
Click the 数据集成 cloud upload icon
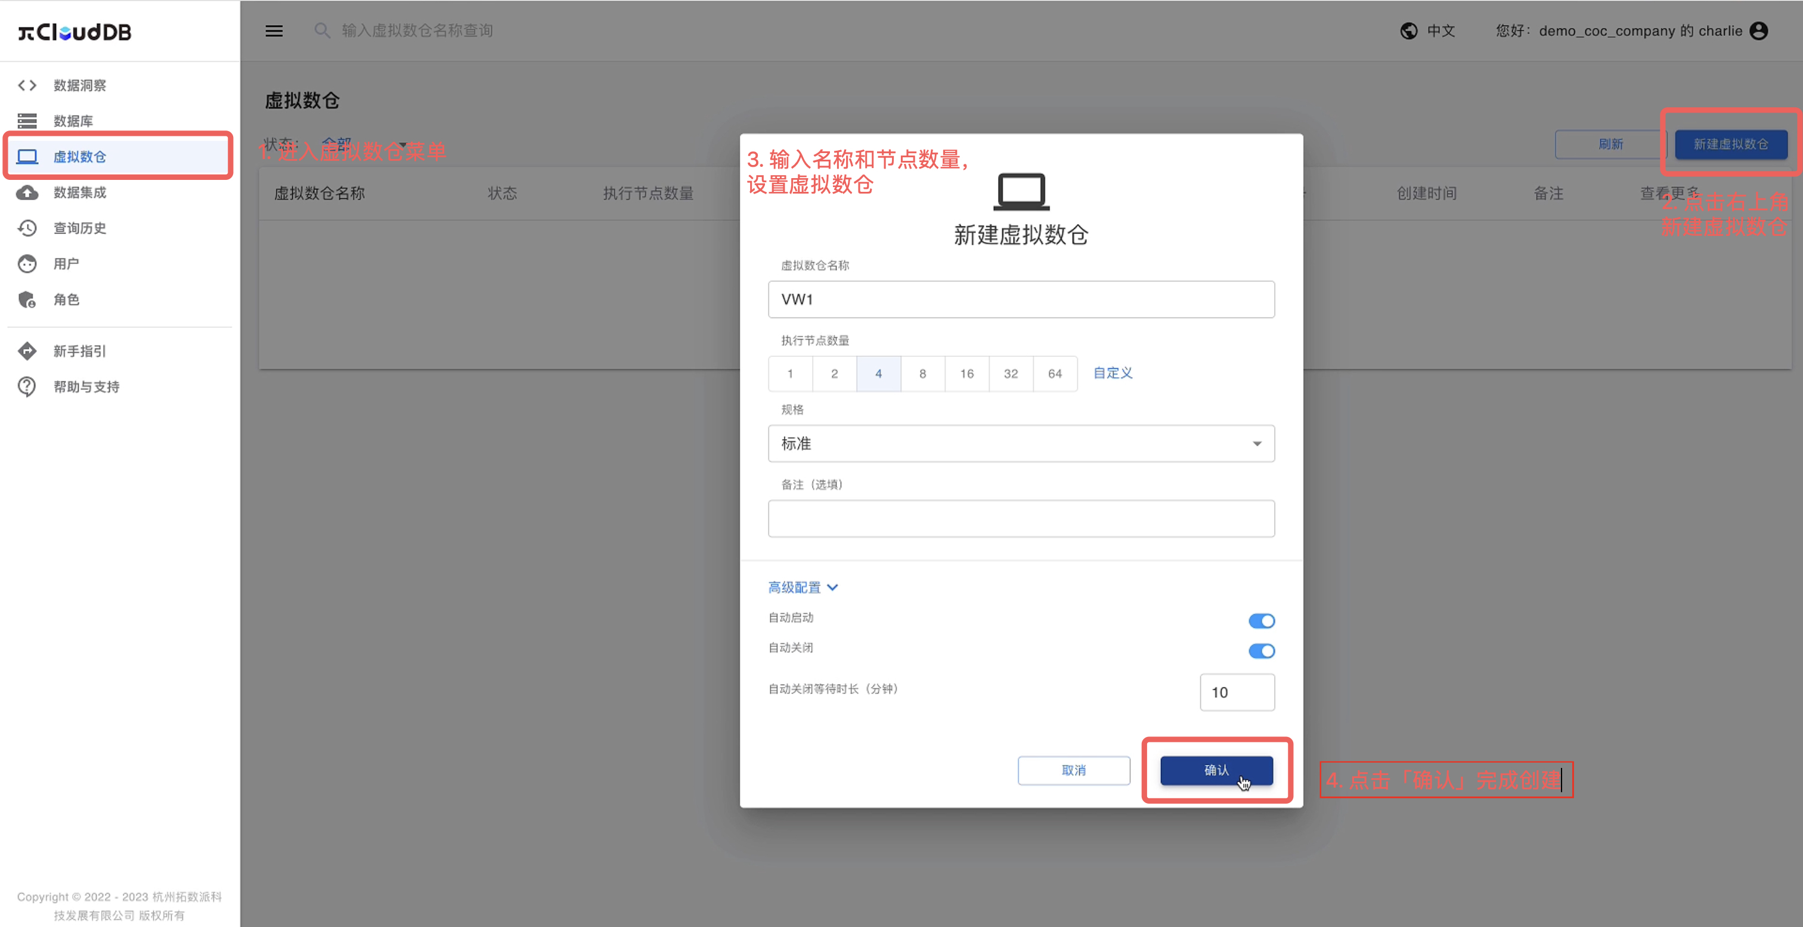pyautogui.click(x=27, y=192)
